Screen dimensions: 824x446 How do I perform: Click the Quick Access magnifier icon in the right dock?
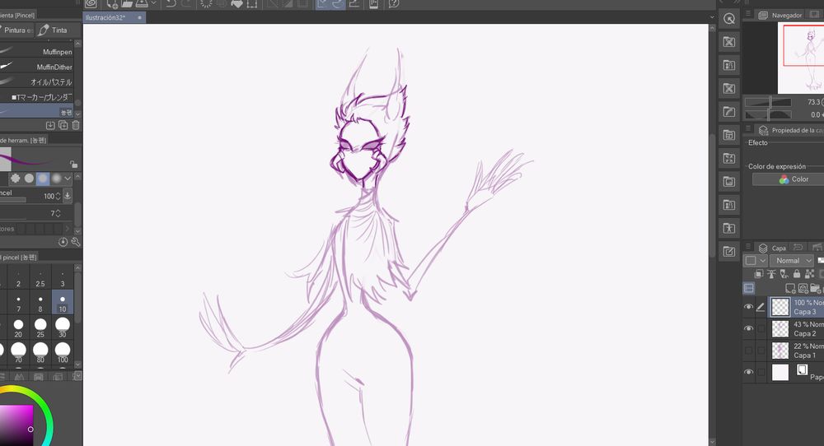(x=729, y=19)
